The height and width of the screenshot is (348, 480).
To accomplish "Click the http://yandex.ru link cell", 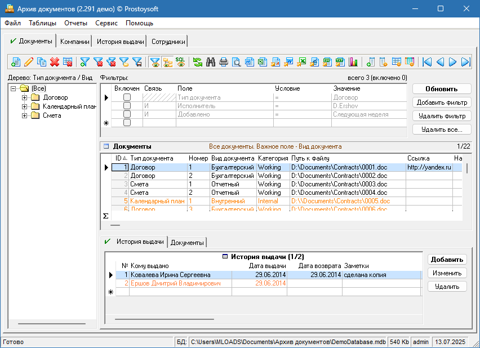I will [x=429, y=167].
